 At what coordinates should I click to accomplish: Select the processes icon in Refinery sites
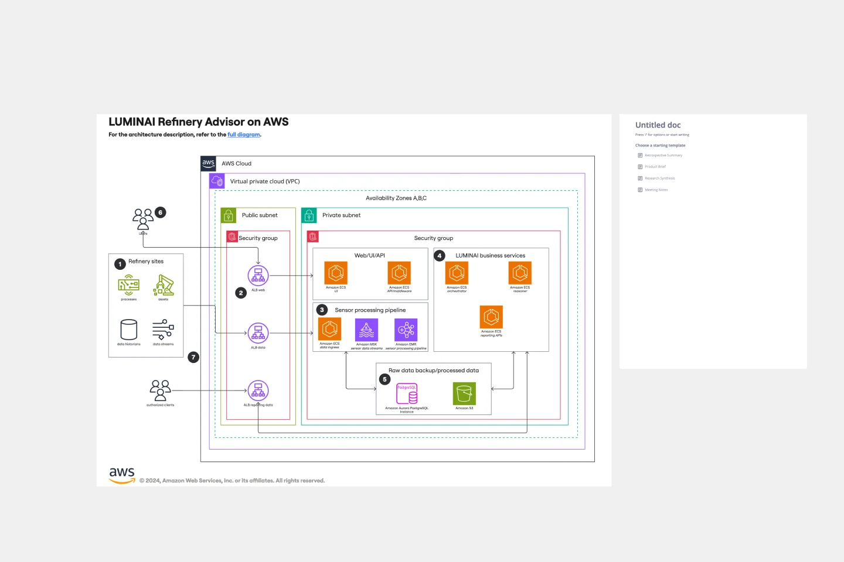coord(128,285)
